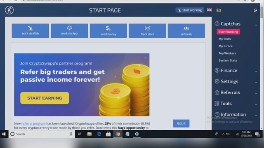
Task: Open Microsoft Edge from the taskbar
Action: 99,134
